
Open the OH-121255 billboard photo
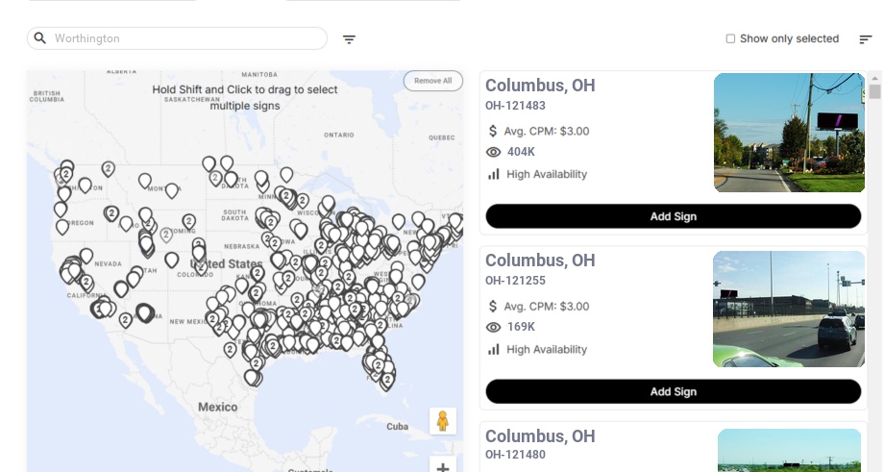pos(789,309)
